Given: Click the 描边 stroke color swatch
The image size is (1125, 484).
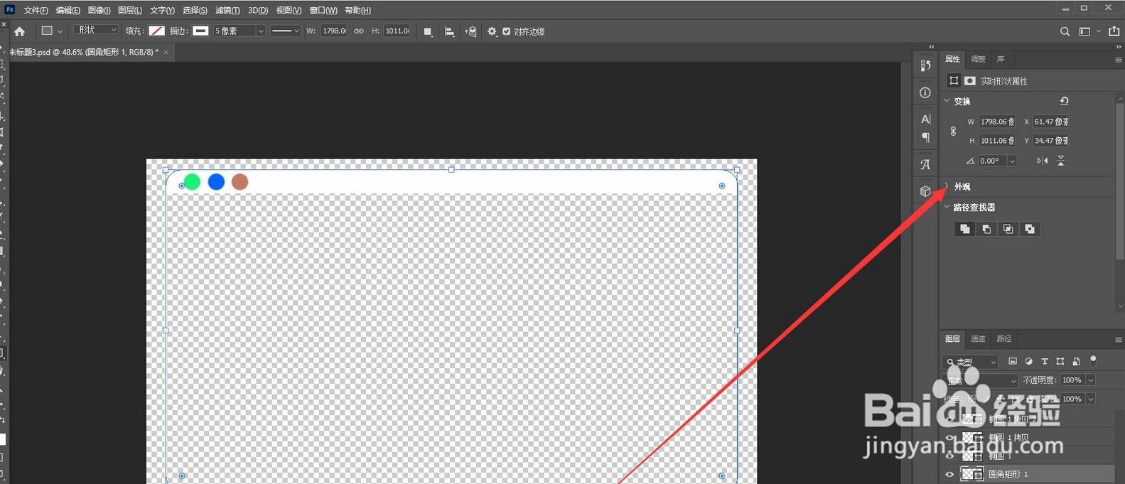Looking at the screenshot, I should click(x=200, y=31).
